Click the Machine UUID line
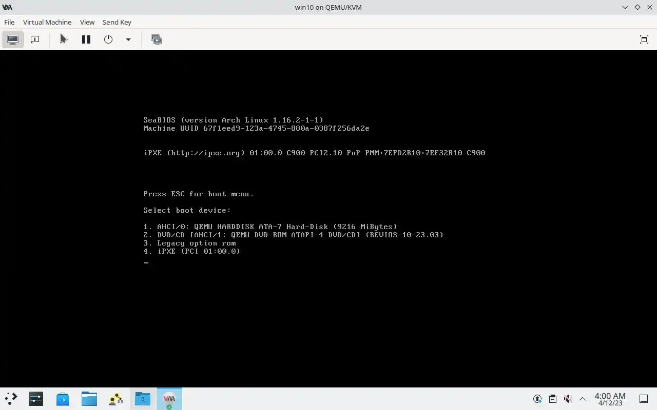Image resolution: width=657 pixels, height=410 pixels. point(257,128)
